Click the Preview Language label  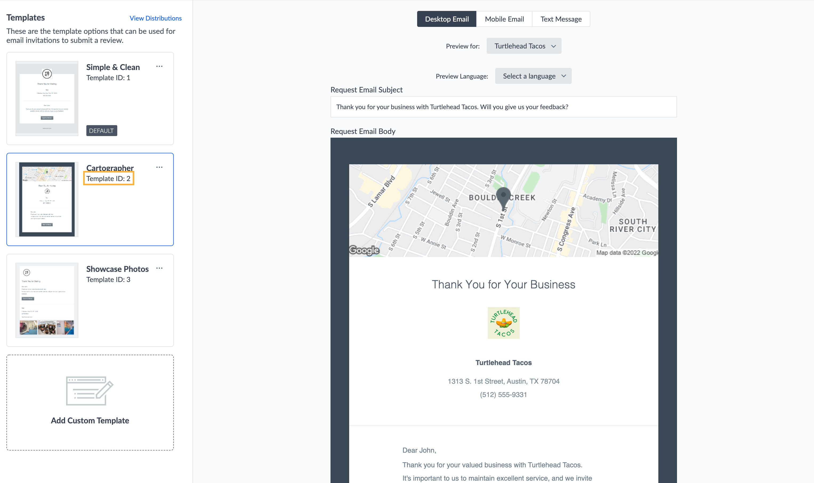pyautogui.click(x=462, y=76)
